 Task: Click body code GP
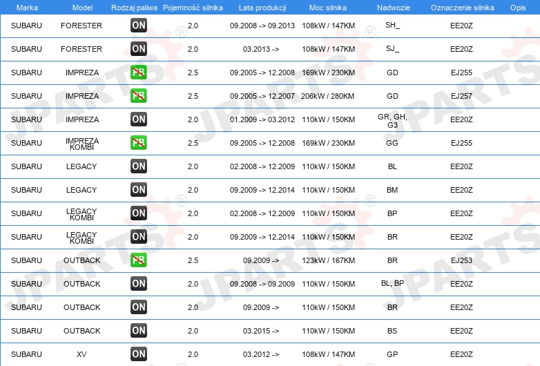pyautogui.click(x=392, y=354)
